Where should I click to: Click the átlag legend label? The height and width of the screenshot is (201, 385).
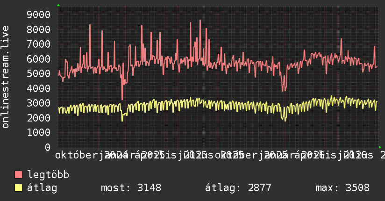click(x=42, y=188)
